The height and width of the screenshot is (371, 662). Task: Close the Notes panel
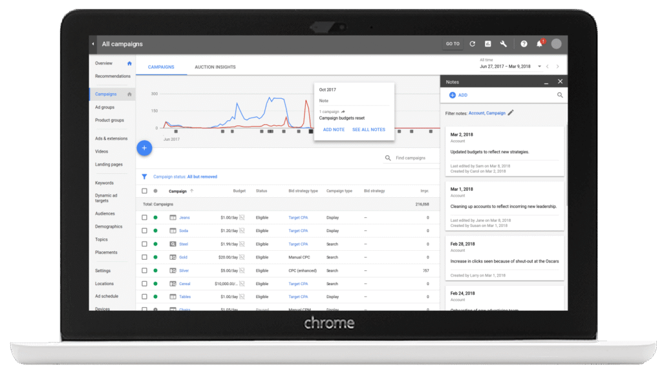(x=561, y=81)
